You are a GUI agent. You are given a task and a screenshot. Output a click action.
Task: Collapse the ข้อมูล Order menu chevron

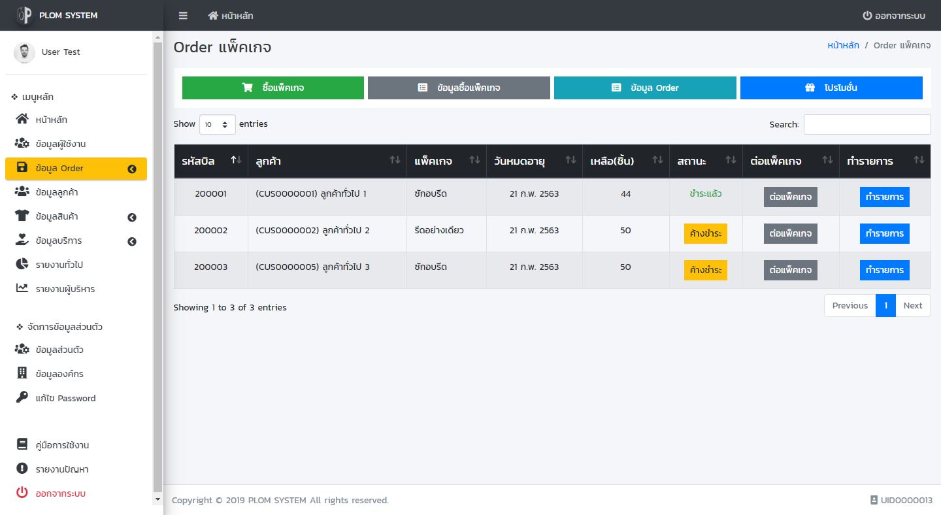[131, 169]
